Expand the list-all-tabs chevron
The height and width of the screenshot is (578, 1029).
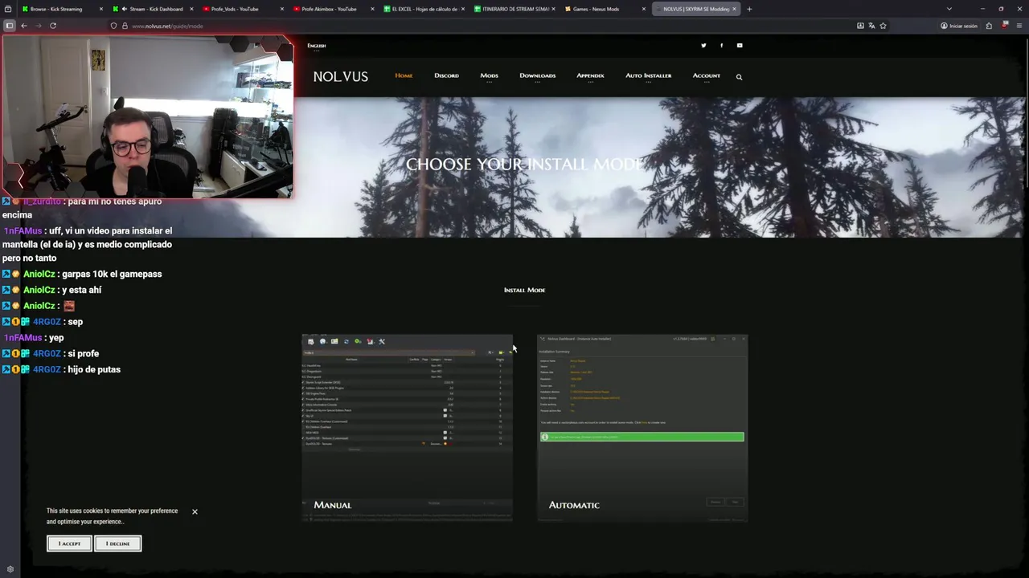(x=949, y=9)
